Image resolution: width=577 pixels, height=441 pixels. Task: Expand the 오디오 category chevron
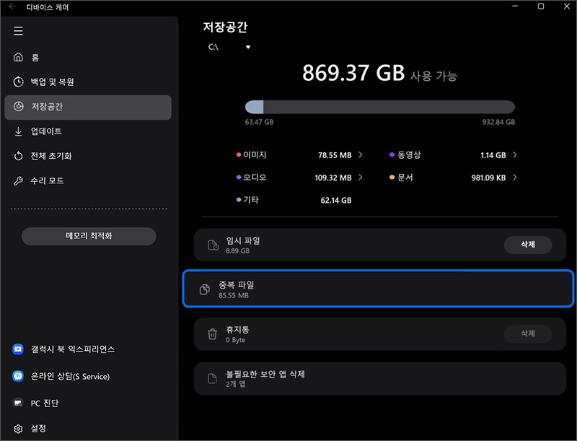coord(361,178)
